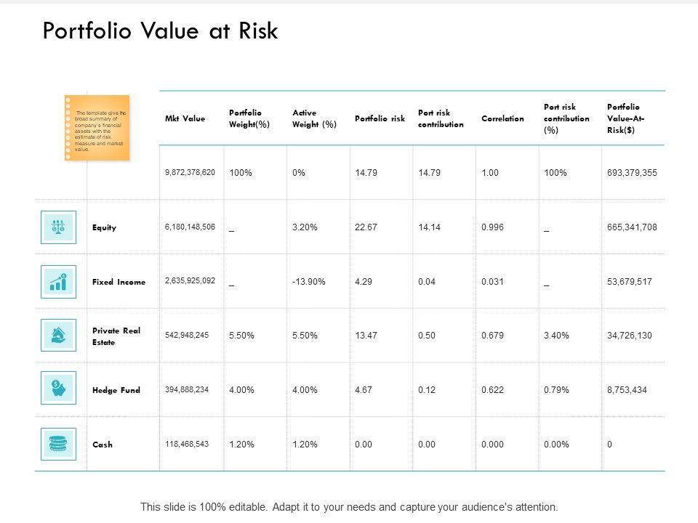
Task: Select the Equity VaR cell 665,341,708
Action: click(632, 227)
